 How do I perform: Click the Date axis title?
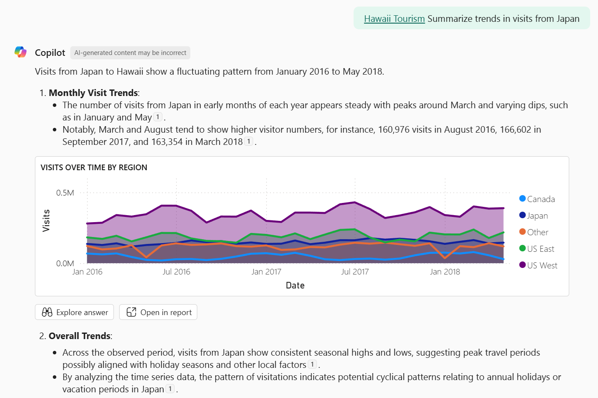pos(295,285)
